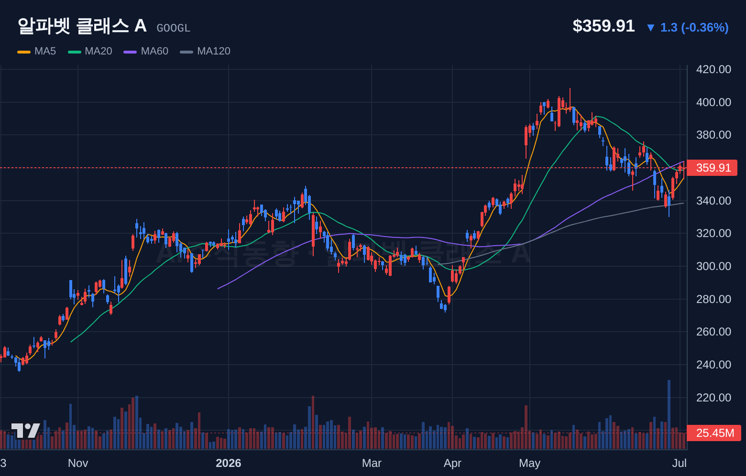The width and height of the screenshot is (746, 476).
Task: Click the $359.91 current price header
Action: point(603,26)
